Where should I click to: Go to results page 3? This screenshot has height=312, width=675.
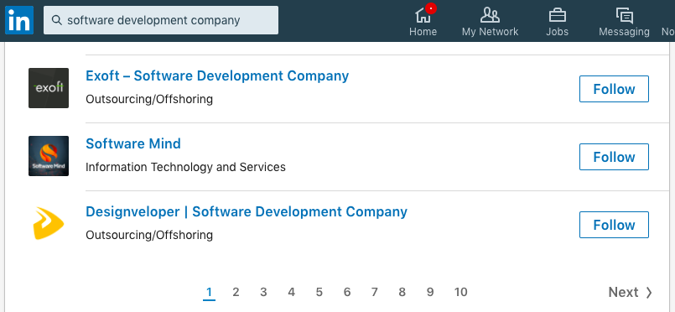point(263,292)
